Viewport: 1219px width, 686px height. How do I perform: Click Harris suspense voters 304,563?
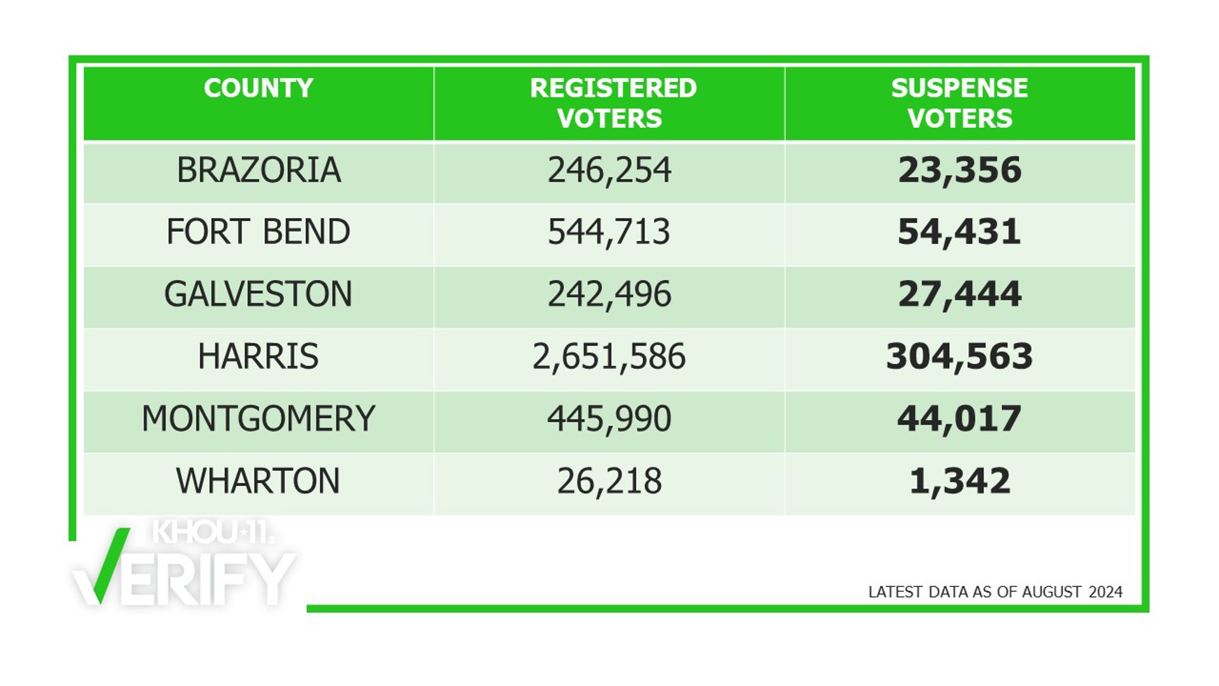point(959,356)
